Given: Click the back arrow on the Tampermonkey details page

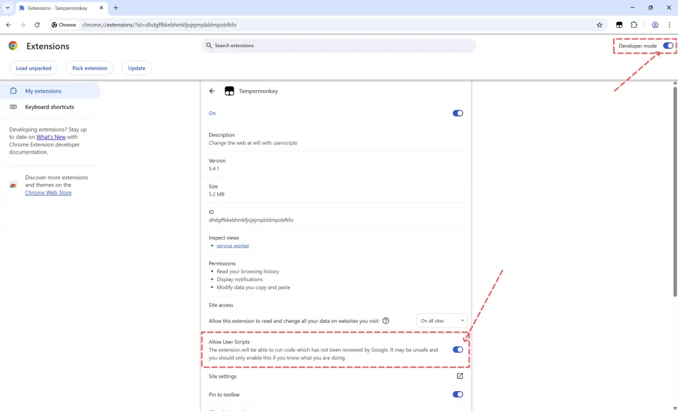Looking at the screenshot, I should click(212, 91).
